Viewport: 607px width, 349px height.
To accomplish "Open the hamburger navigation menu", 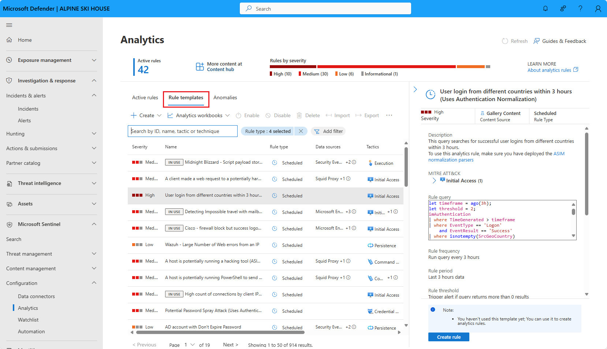I will (x=9, y=25).
